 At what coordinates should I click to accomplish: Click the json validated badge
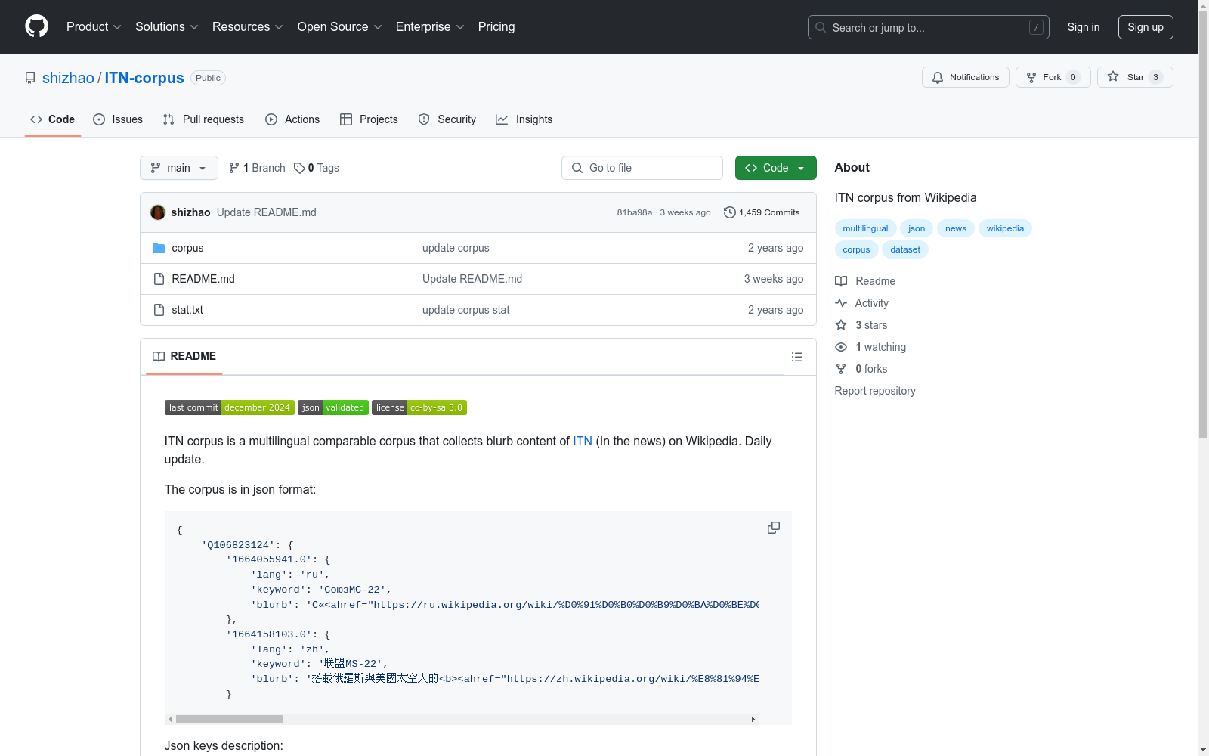point(333,407)
